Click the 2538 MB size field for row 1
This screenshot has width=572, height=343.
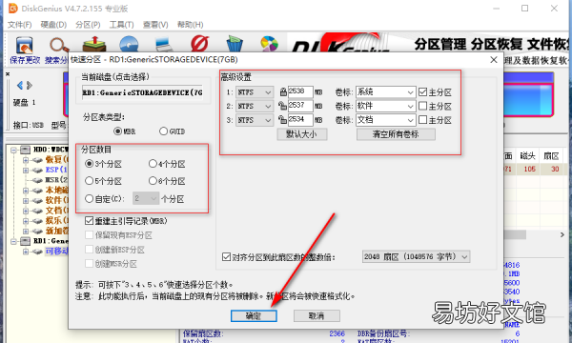300,91
